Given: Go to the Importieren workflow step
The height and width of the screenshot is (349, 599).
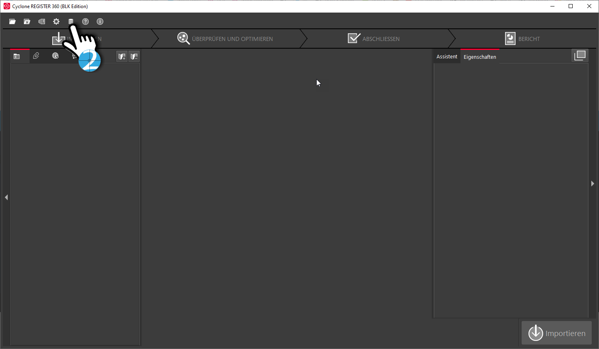Looking at the screenshot, I should pyautogui.click(x=77, y=39).
